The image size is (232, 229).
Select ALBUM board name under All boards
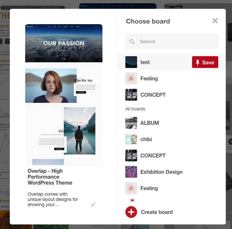coord(150,123)
